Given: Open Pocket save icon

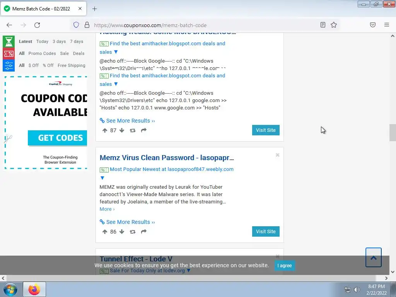Looking at the screenshot, I should pyautogui.click(x=373, y=25).
